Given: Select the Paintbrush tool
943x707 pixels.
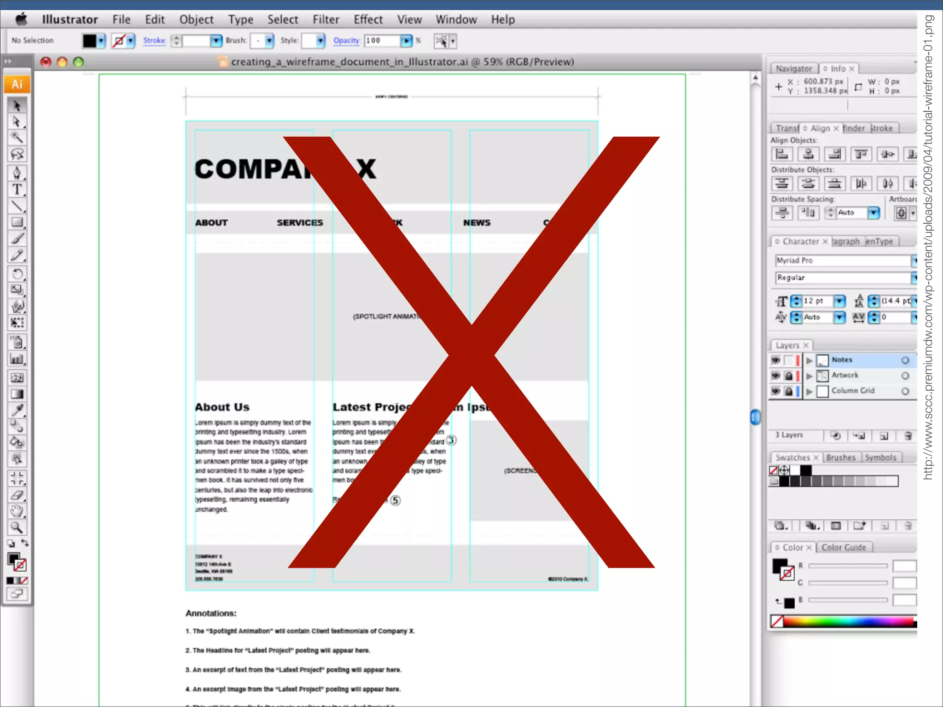Looking at the screenshot, I should pos(17,238).
